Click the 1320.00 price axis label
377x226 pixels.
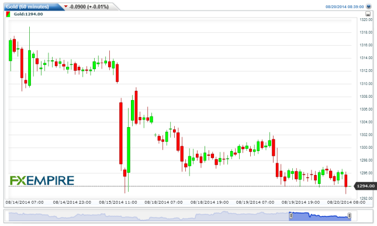coord(366,20)
